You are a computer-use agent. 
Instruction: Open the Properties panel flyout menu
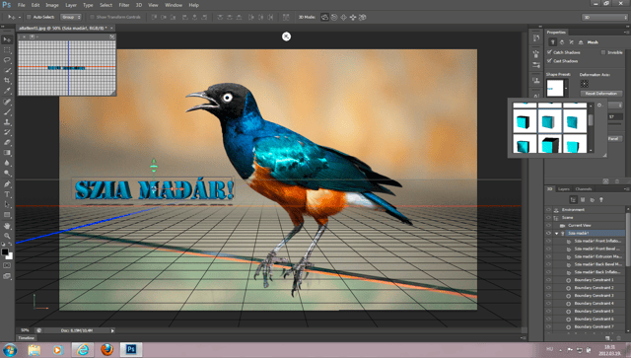(x=626, y=33)
